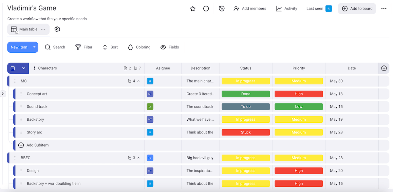Open the New Item dropdown arrow
This screenshot has width=393, height=192.
(34, 47)
